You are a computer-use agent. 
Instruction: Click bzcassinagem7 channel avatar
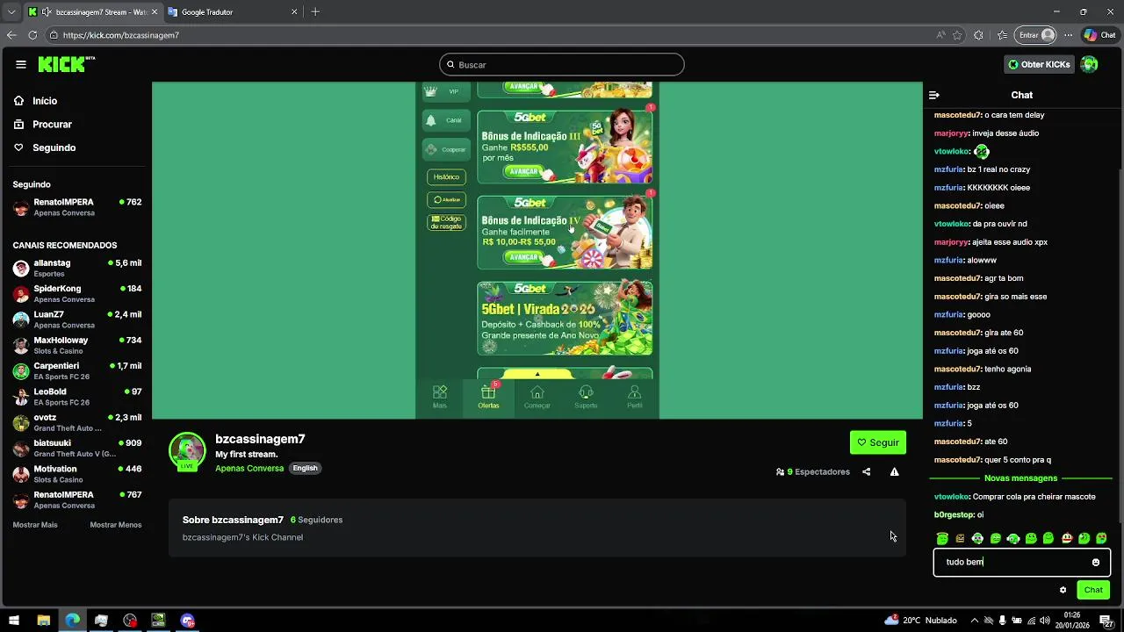tap(187, 451)
